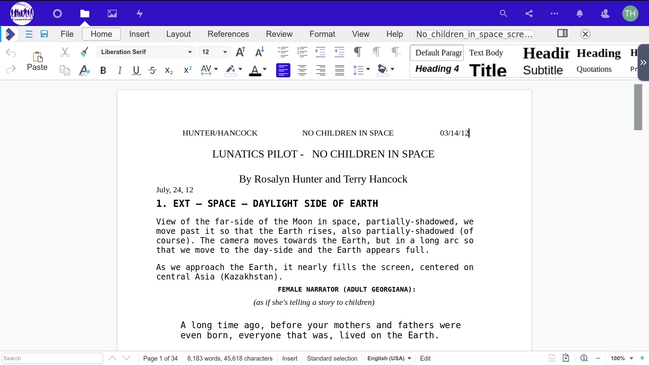Toggle Bold formatting
Screen dimensions: 649x365
[x=103, y=70]
